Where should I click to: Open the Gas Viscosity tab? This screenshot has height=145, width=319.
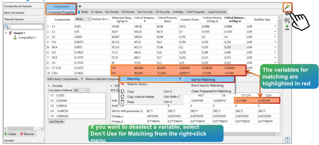pos(145,12)
